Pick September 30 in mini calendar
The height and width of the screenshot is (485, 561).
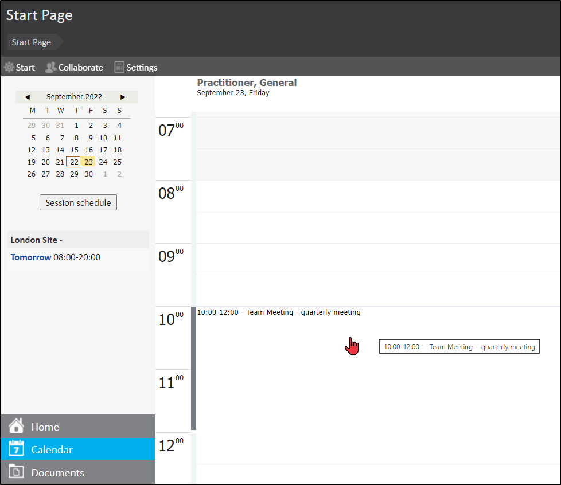click(88, 174)
